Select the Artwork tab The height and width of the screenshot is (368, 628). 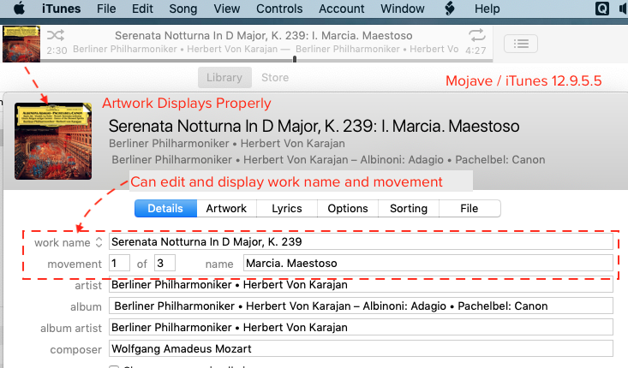[226, 209]
